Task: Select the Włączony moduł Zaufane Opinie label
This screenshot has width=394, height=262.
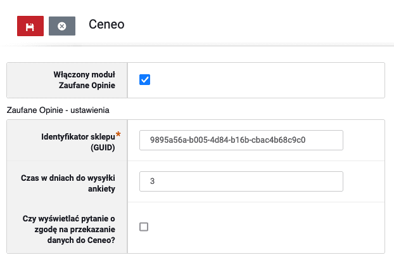Action: (x=84, y=80)
